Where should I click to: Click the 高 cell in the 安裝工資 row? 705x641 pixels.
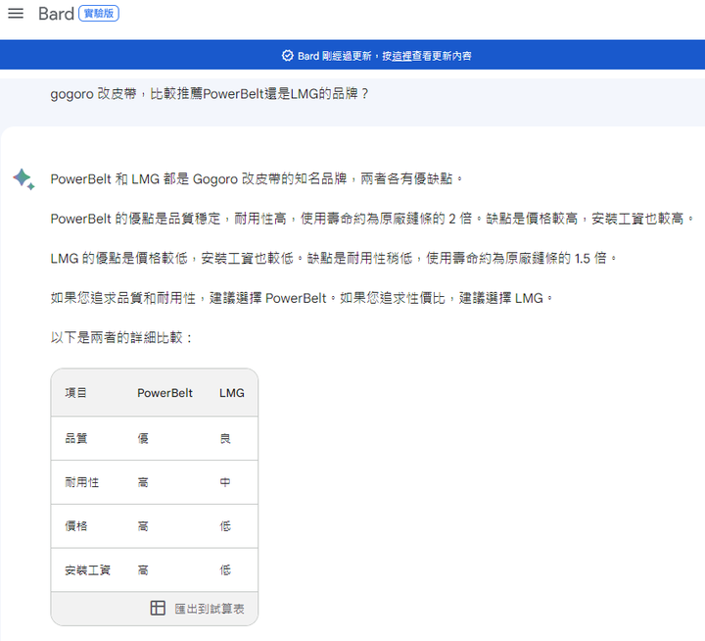pyautogui.click(x=143, y=569)
